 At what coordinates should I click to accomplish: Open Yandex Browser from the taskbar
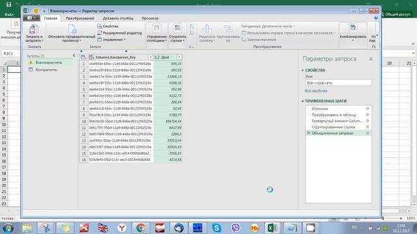(x=122, y=227)
